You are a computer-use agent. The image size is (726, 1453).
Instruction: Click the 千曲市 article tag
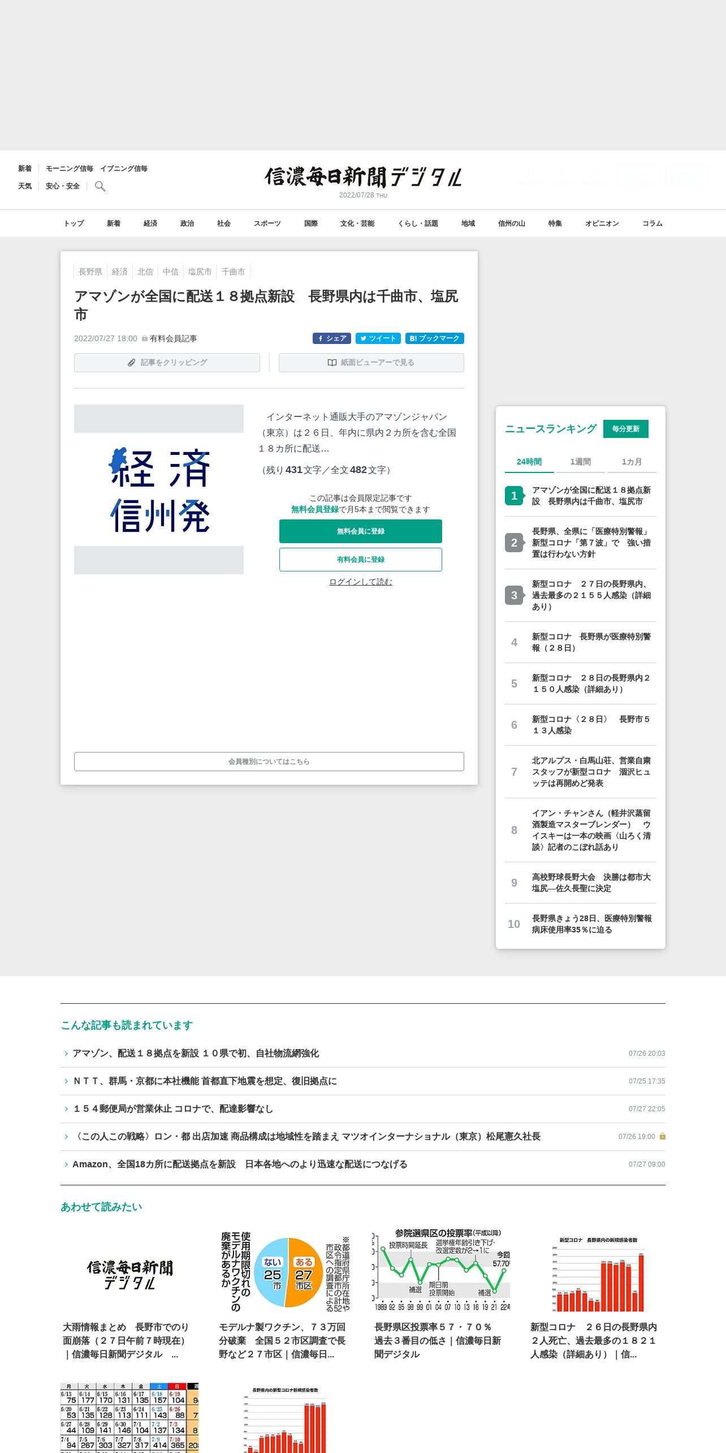click(x=234, y=272)
